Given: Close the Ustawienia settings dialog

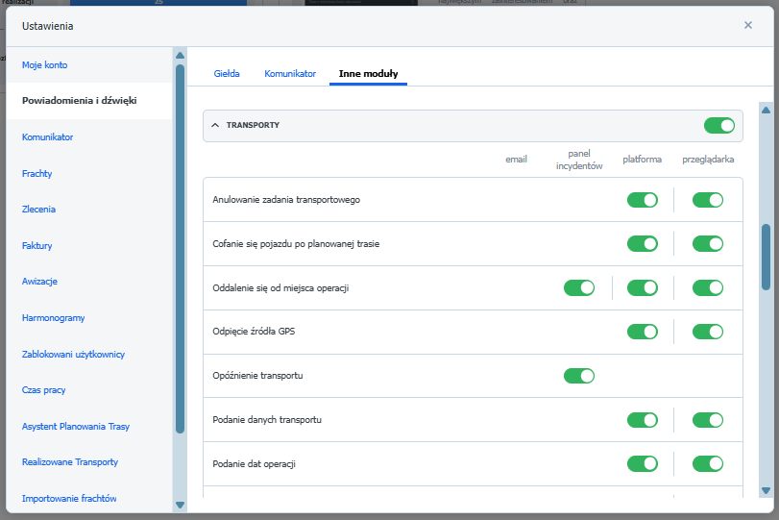Looking at the screenshot, I should (x=748, y=25).
